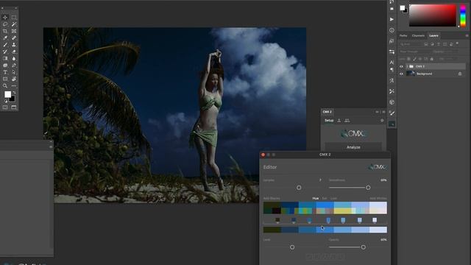The width and height of the screenshot is (471, 265).
Task: Expand the CMX 2 layer group
Action: 407,66
